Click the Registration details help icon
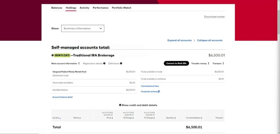Screen dimensions: 280x134 pos(104,63)
